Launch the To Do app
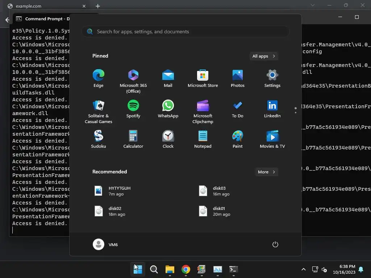Viewport: 371px width, 278px height. [x=238, y=109]
